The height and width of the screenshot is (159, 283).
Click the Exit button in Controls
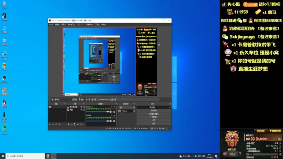click(154, 124)
